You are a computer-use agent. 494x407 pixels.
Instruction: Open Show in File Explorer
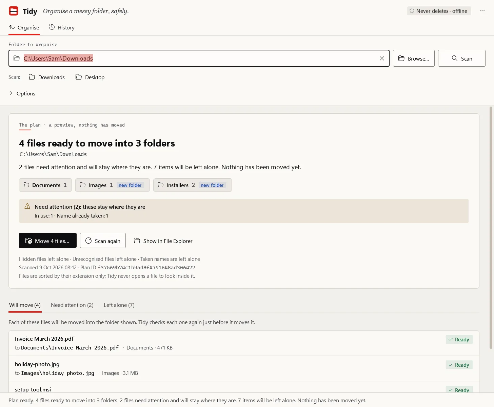coord(163,241)
